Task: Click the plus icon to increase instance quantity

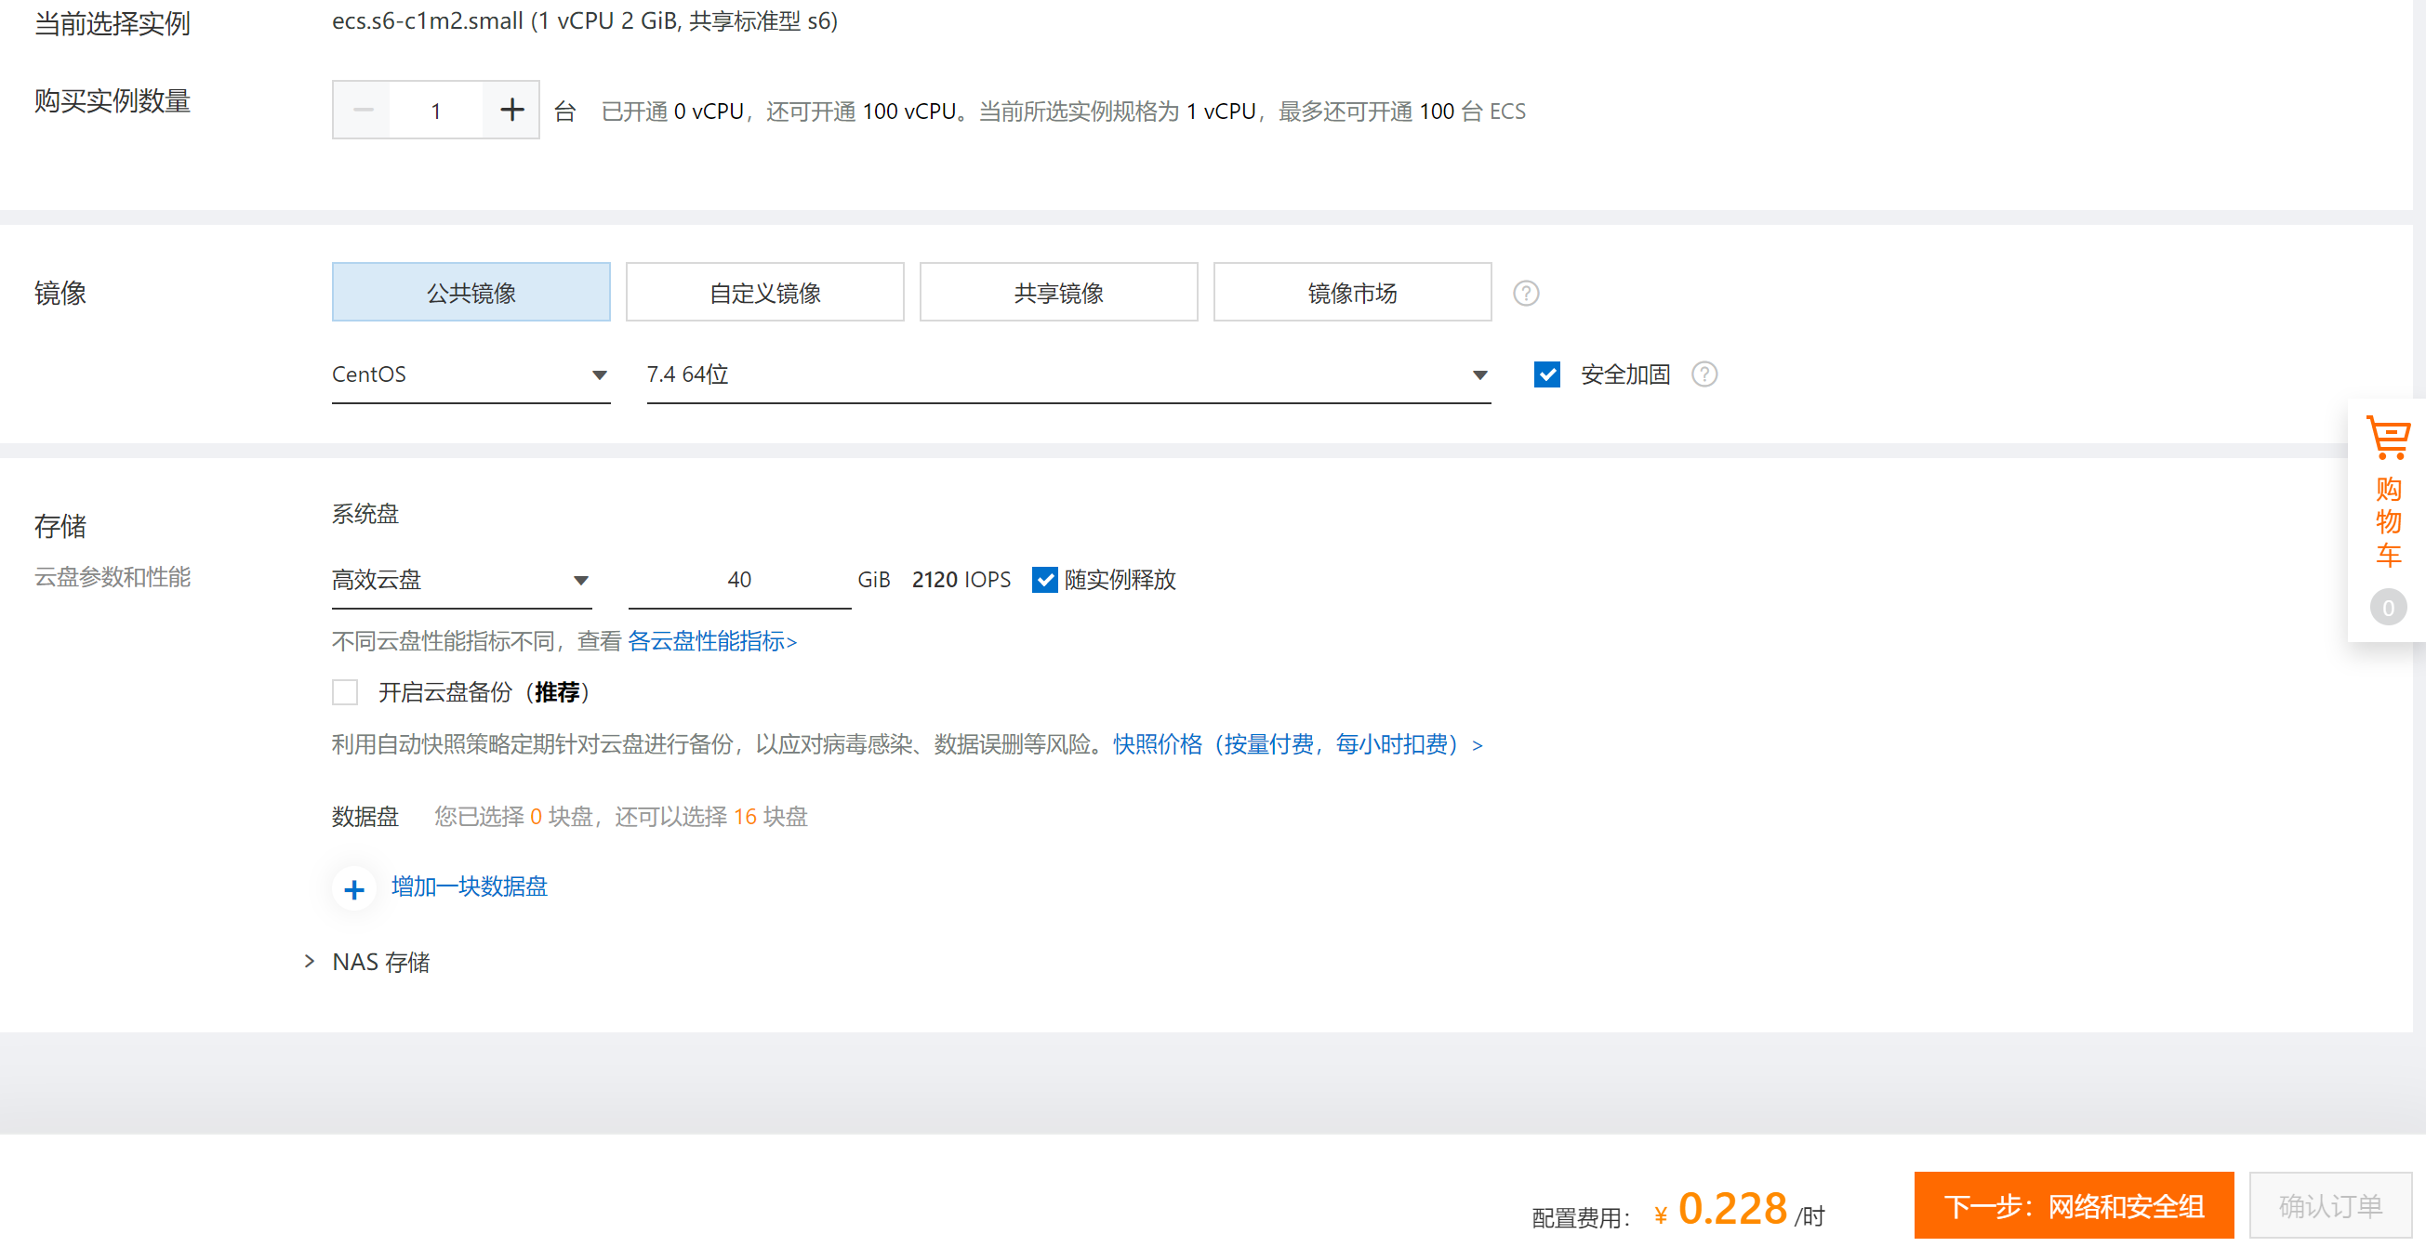Action: click(511, 111)
